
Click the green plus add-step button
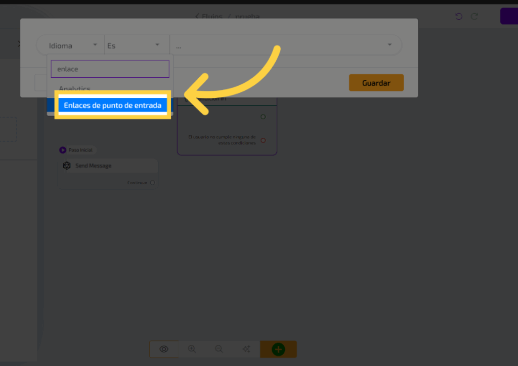[278, 349]
